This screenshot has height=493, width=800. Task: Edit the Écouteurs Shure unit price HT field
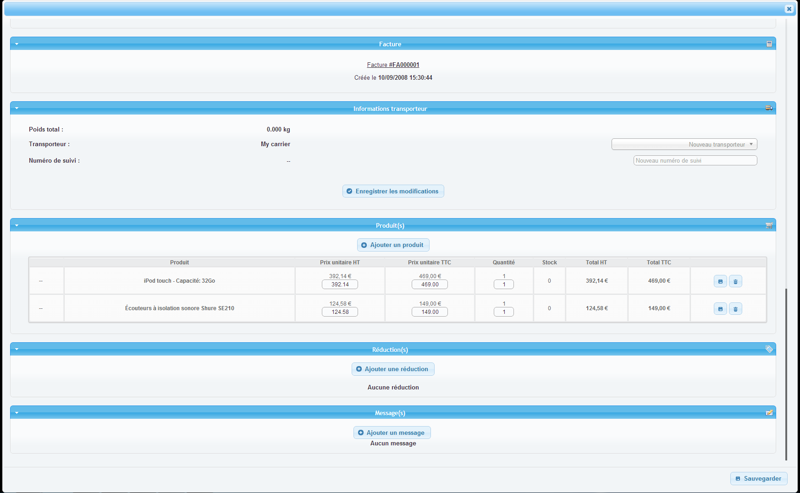pos(340,312)
